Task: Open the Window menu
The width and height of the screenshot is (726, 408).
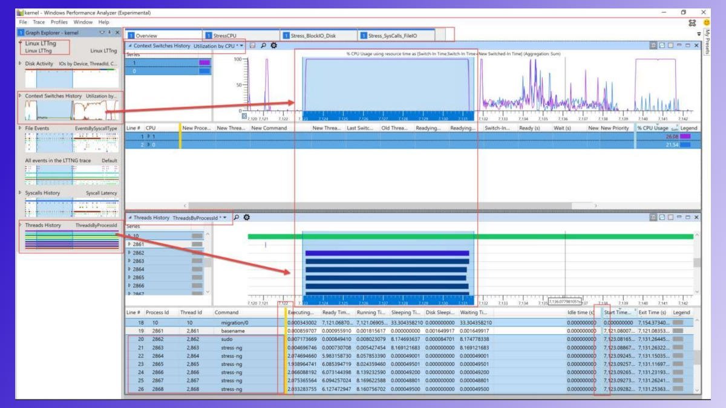Action: coord(83,22)
